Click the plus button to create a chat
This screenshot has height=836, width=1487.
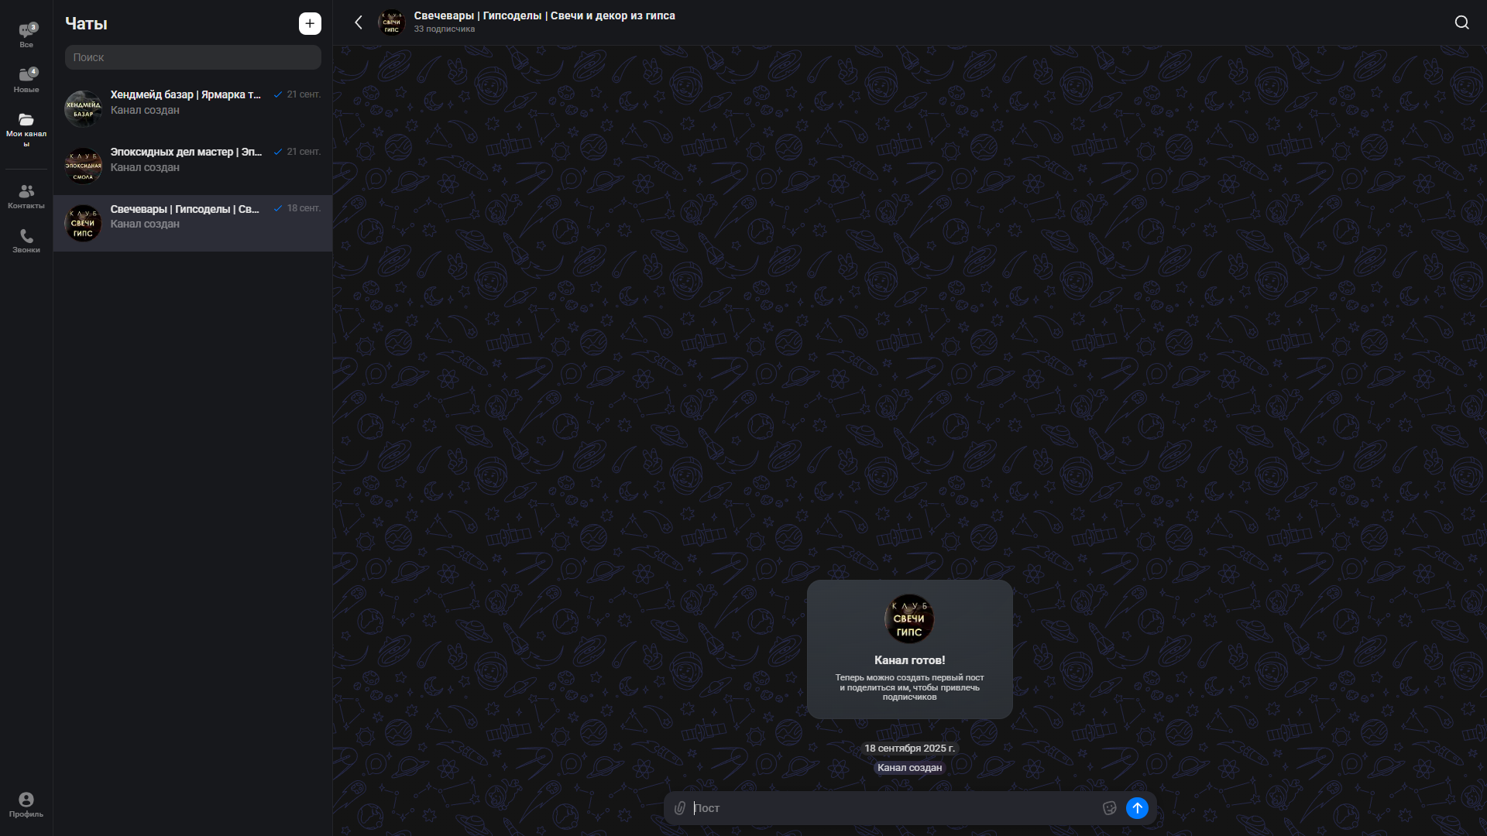(x=310, y=23)
